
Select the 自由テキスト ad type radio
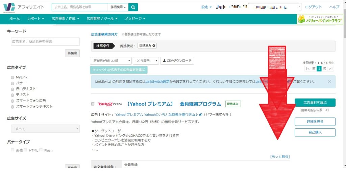[13, 89]
